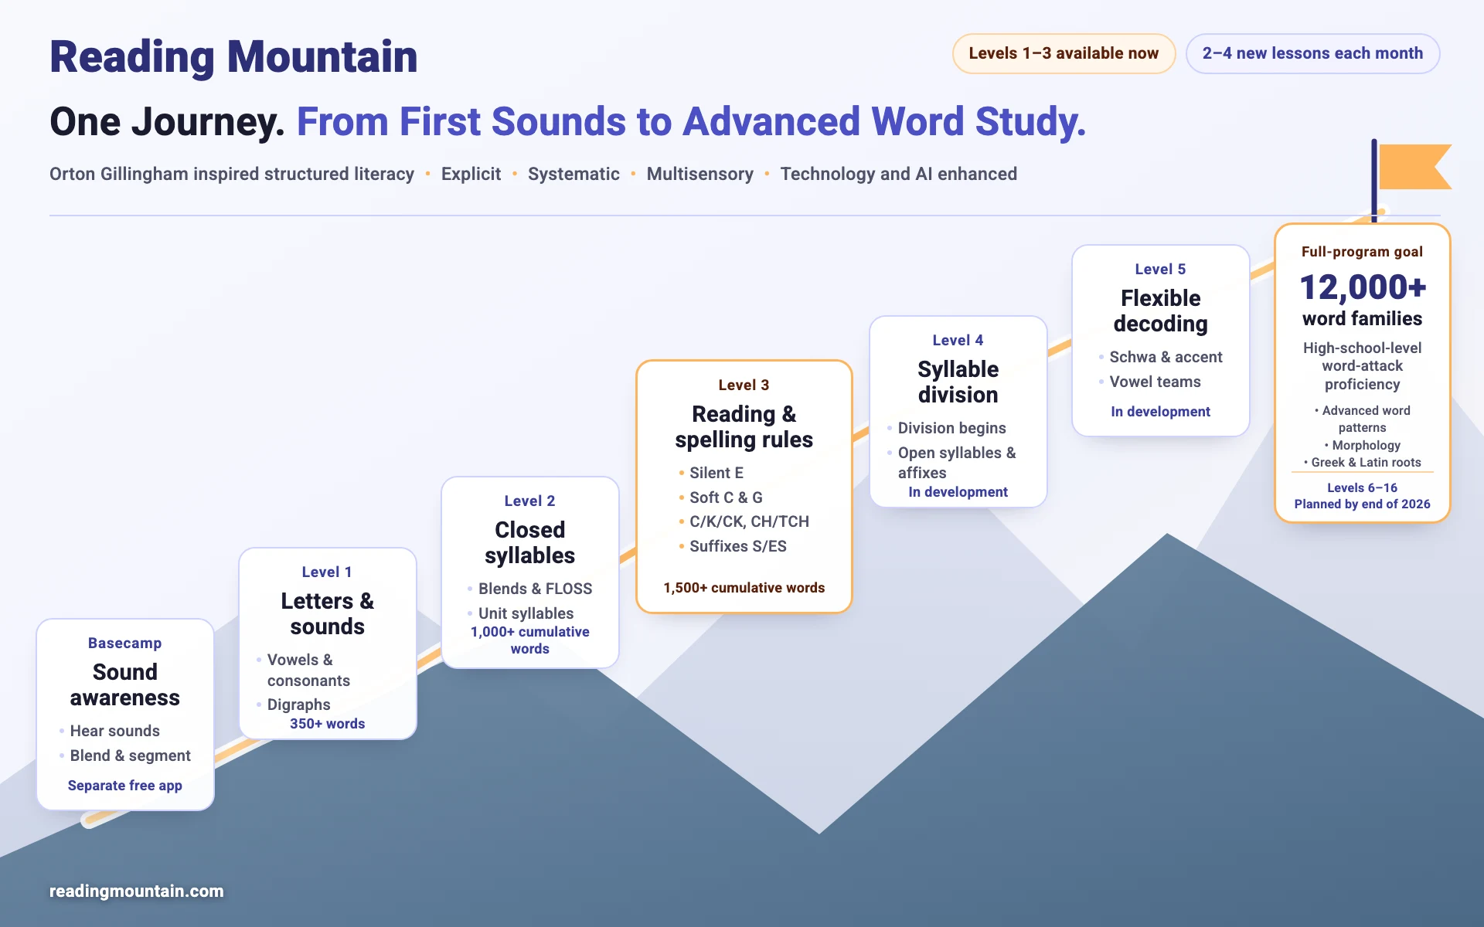Click the Systematic tagline word
This screenshot has width=1484, height=927.
(574, 175)
